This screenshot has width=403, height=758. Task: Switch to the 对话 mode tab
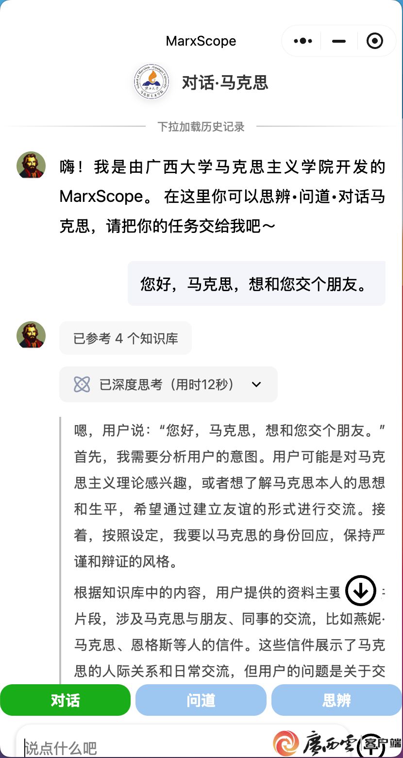pos(66,700)
